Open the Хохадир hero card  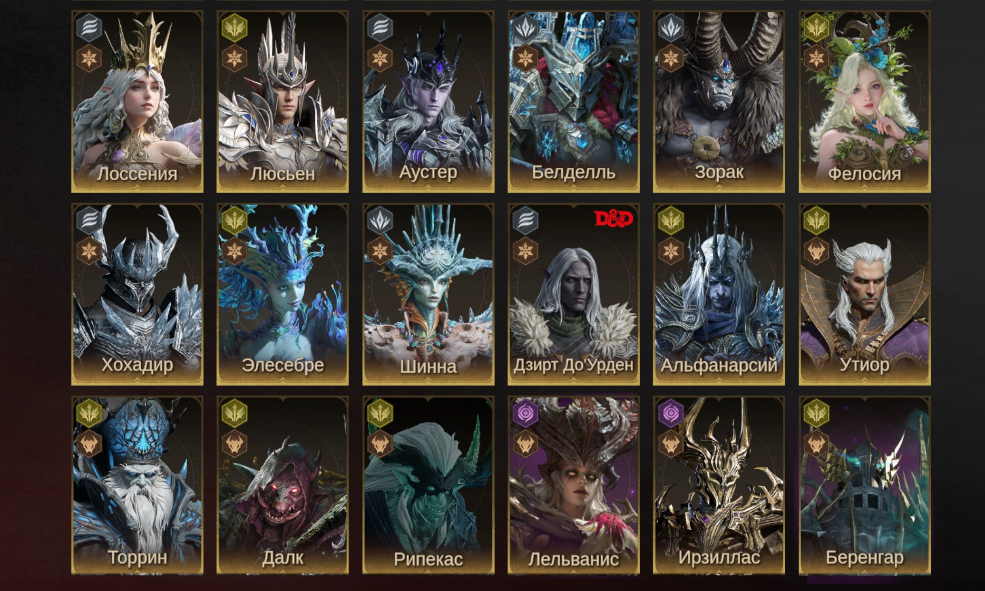coord(137,294)
